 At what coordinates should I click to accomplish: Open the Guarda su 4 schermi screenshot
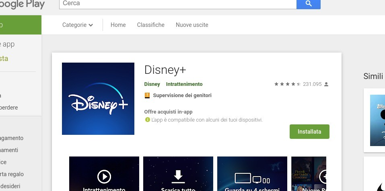pyautogui.click(x=252, y=174)
